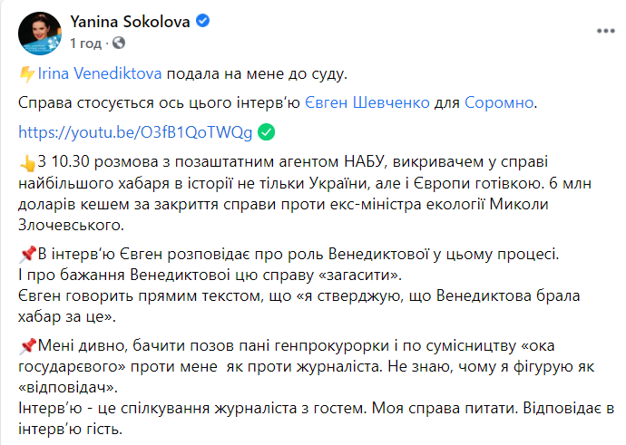Follow the youtu.be/O3fB1QoTWQg video link

(135, 132)
